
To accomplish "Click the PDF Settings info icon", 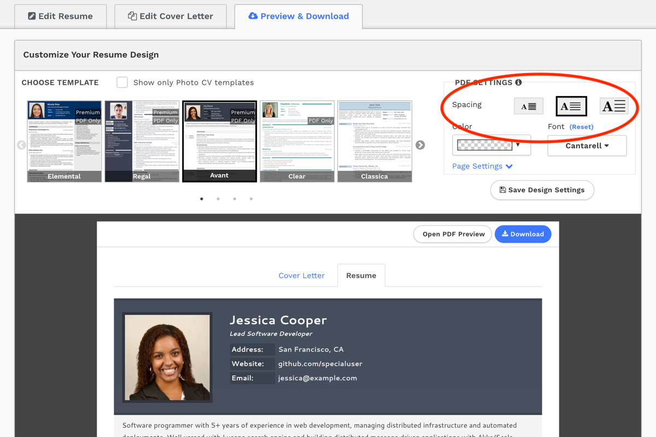I will [518, 82].
